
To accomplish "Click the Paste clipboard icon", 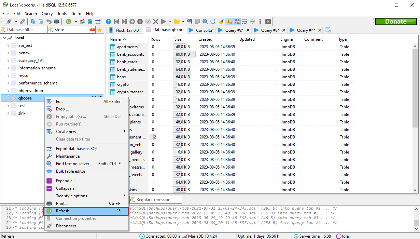I will [x=41, y=22].
